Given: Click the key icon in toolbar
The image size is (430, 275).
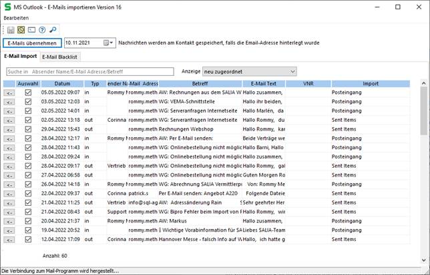Looking at the screenshot, I should pos(51,31).
